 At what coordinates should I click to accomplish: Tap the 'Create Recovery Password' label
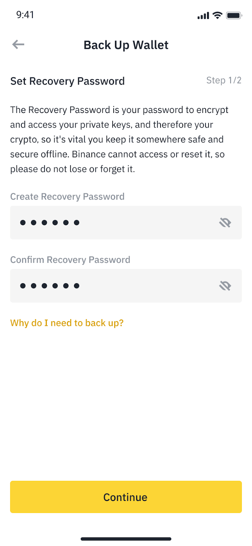click(67, 197)
